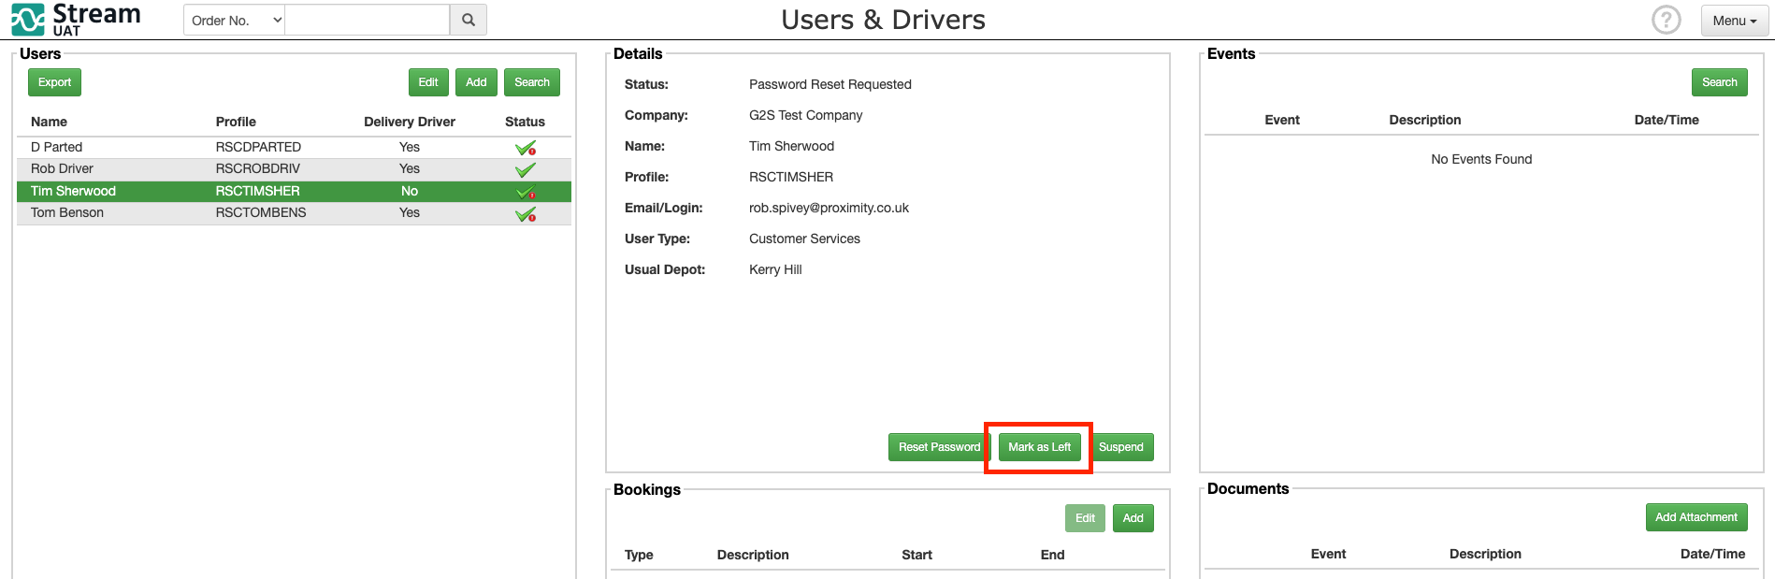This screenshot has height=579, width=1775.
Task: Expand the Menu dropdown
Action: (1734, 21)
